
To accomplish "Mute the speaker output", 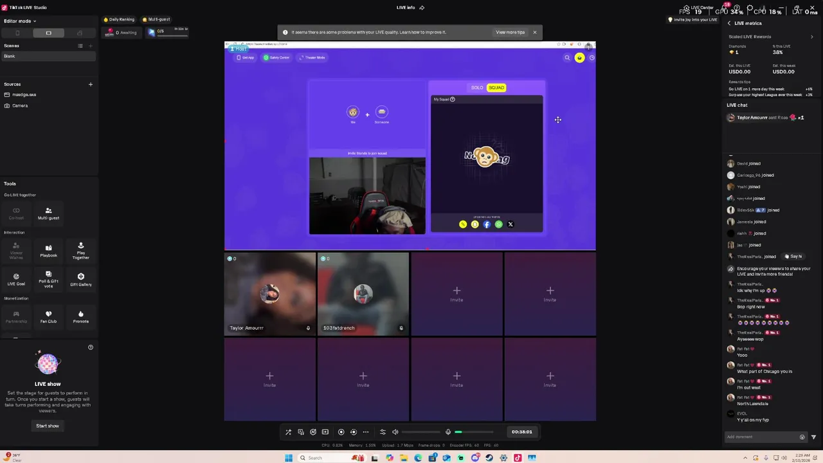I will (395, 432).
